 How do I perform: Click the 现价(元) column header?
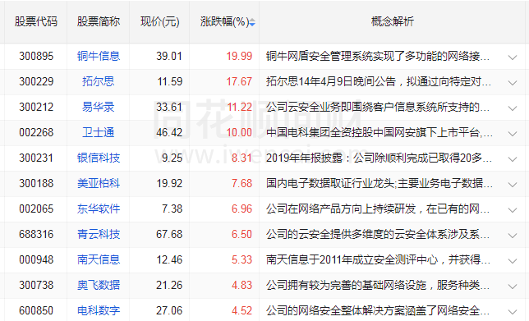(160, 21)
